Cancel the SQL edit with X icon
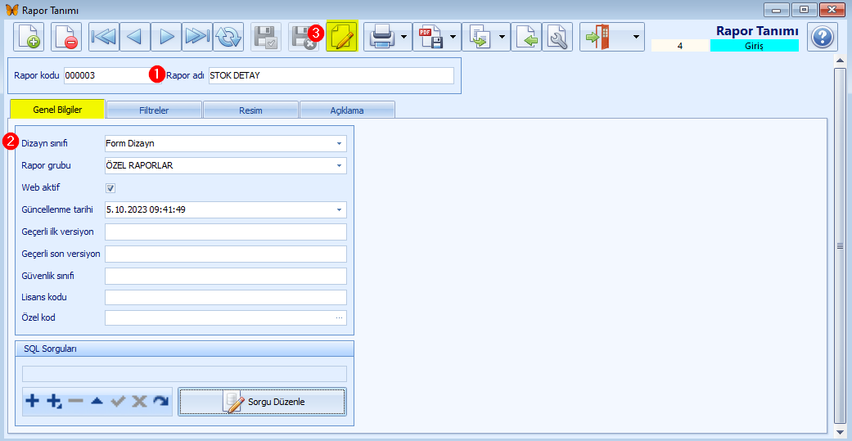852x441 pixels. point(140,402)
